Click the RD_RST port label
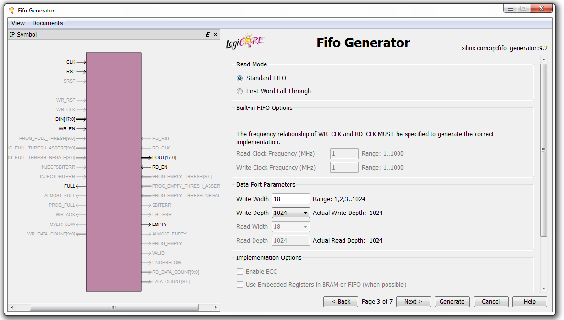Screen dimensions: 564x320 pos(161,139)
